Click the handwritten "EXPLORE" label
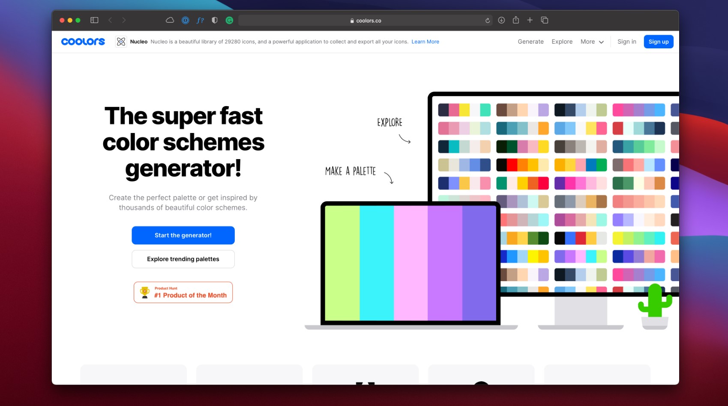 tap(389, 122)
